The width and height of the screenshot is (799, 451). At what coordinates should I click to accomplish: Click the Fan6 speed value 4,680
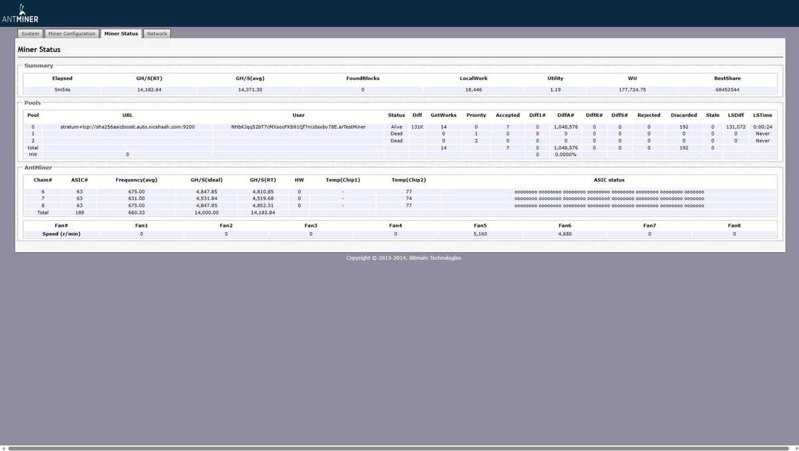[x=565, y=234]
